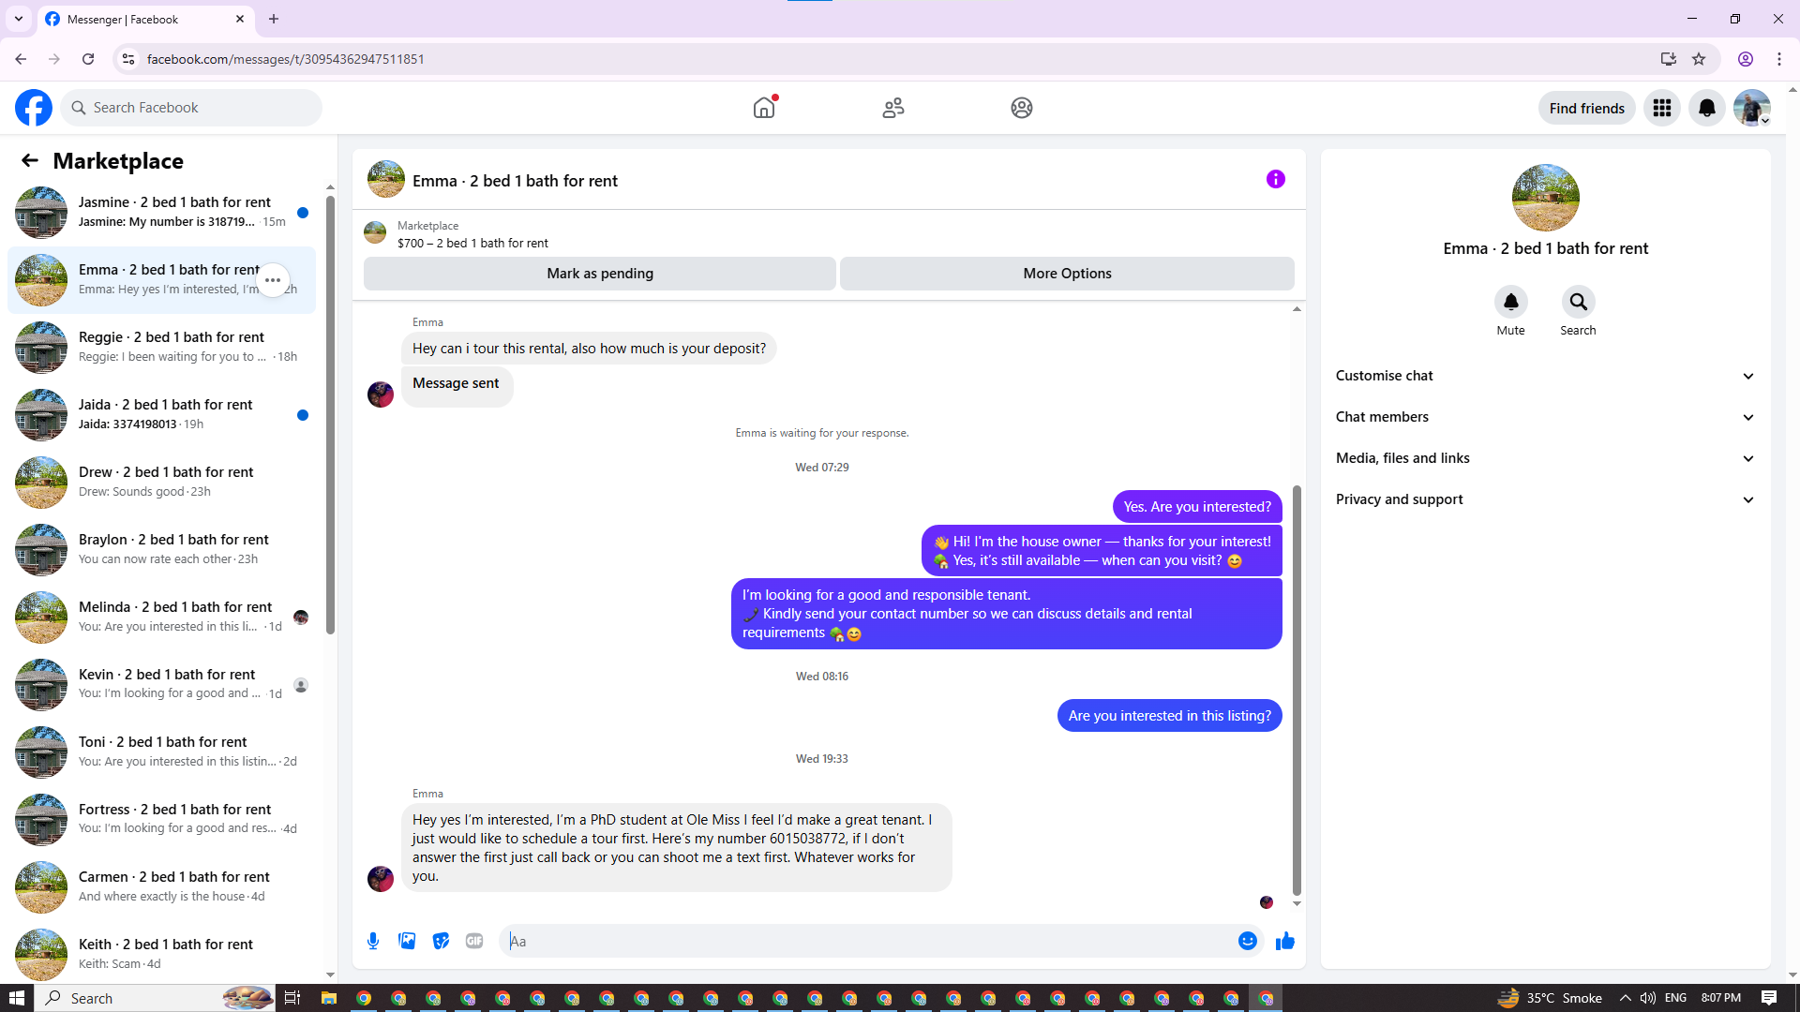Open the notifications bell in top bar
The height and width of the screenshot is (1012, 1800).
(1707, 108)
